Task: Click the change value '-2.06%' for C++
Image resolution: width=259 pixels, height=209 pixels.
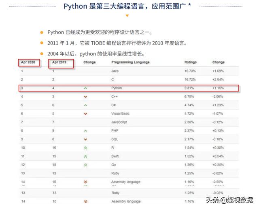Action: [218, 96]
